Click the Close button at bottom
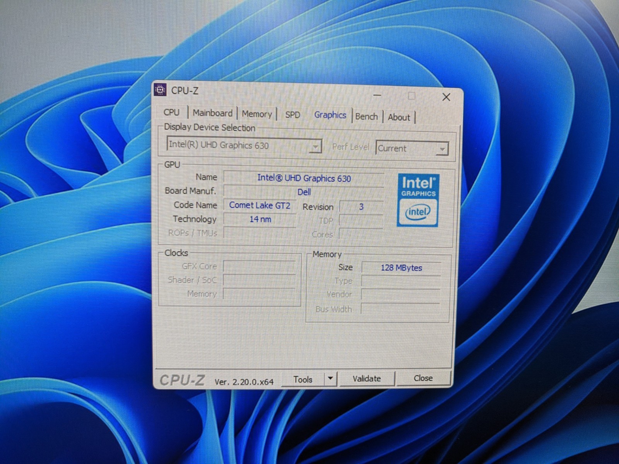The width and height of the screenshot is (619, 464). tap(423, 378)
